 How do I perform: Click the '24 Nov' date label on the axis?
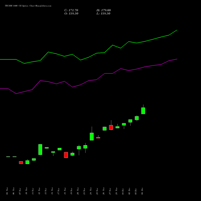pyautogui.click(x=91, y=191)
